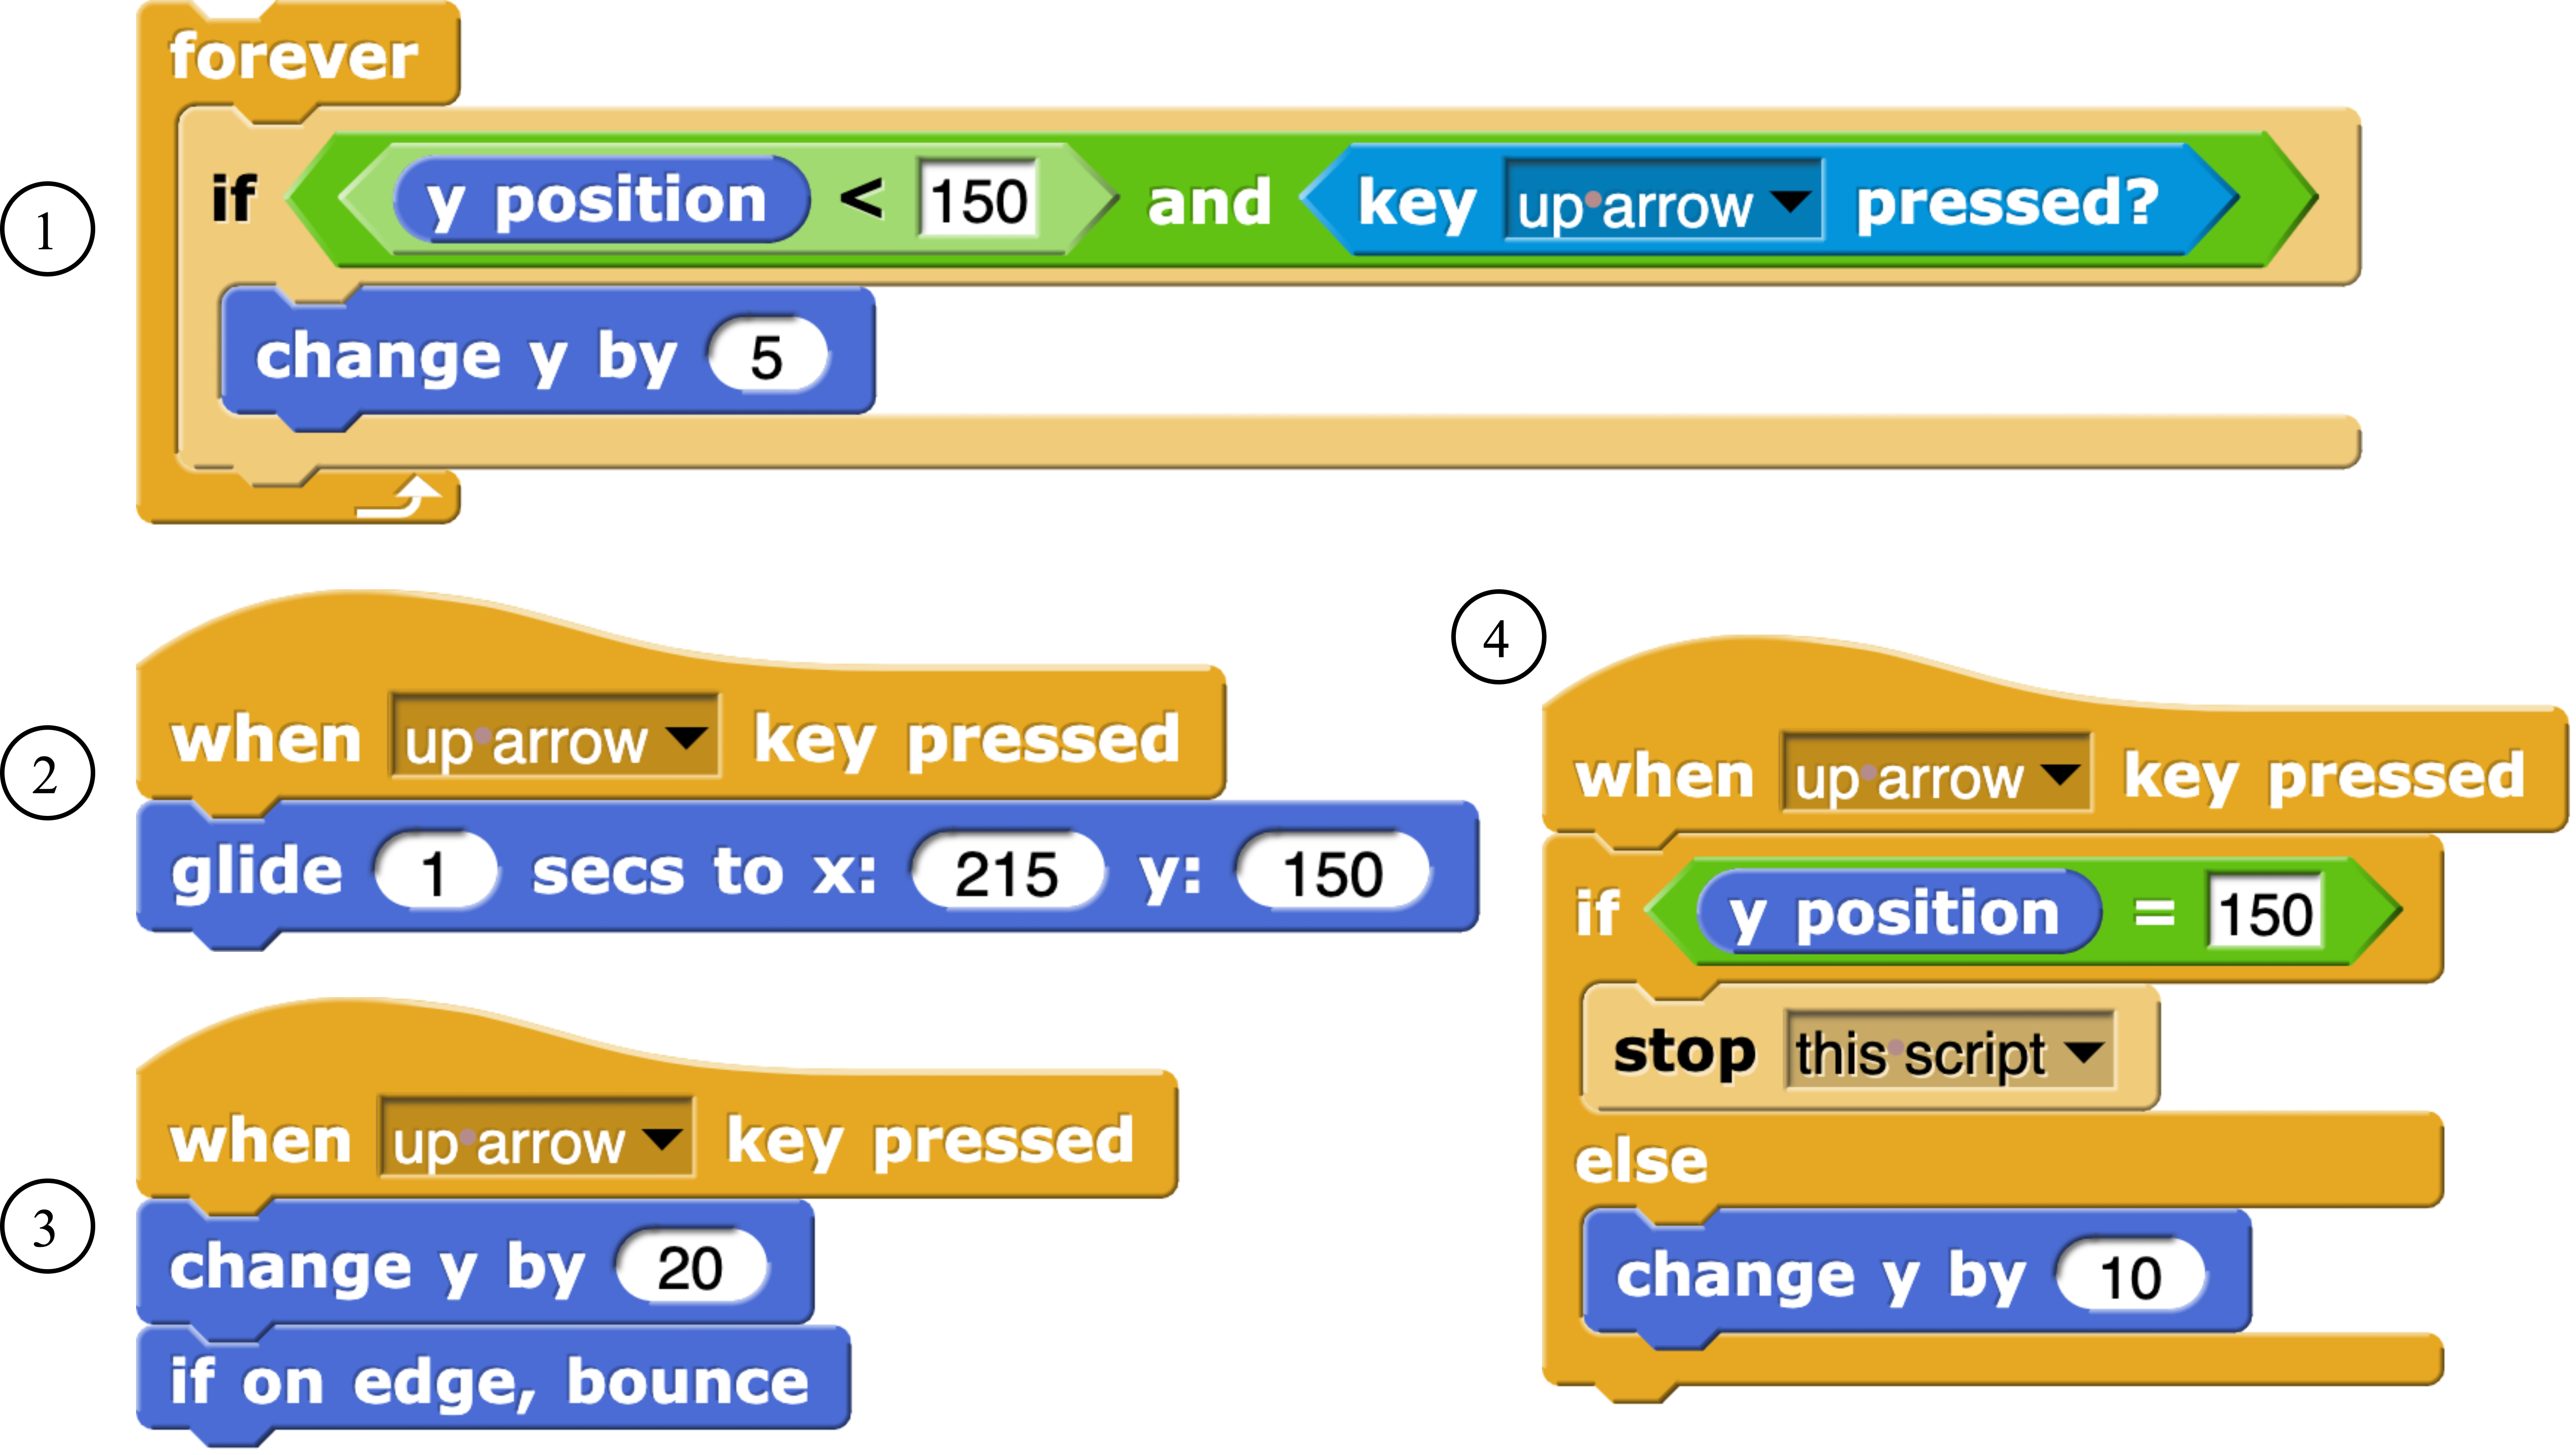Select the 'and' operator block

[1208, 203]
